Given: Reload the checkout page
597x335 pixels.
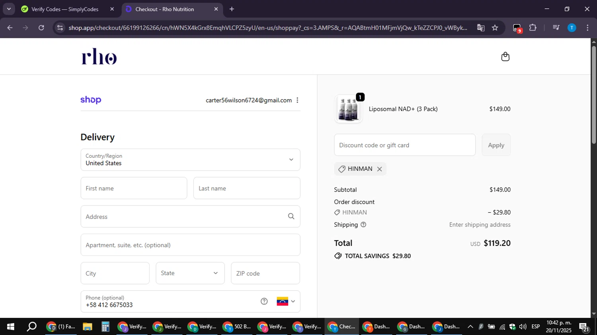Looking at the screenshot, I should [41, 27].
